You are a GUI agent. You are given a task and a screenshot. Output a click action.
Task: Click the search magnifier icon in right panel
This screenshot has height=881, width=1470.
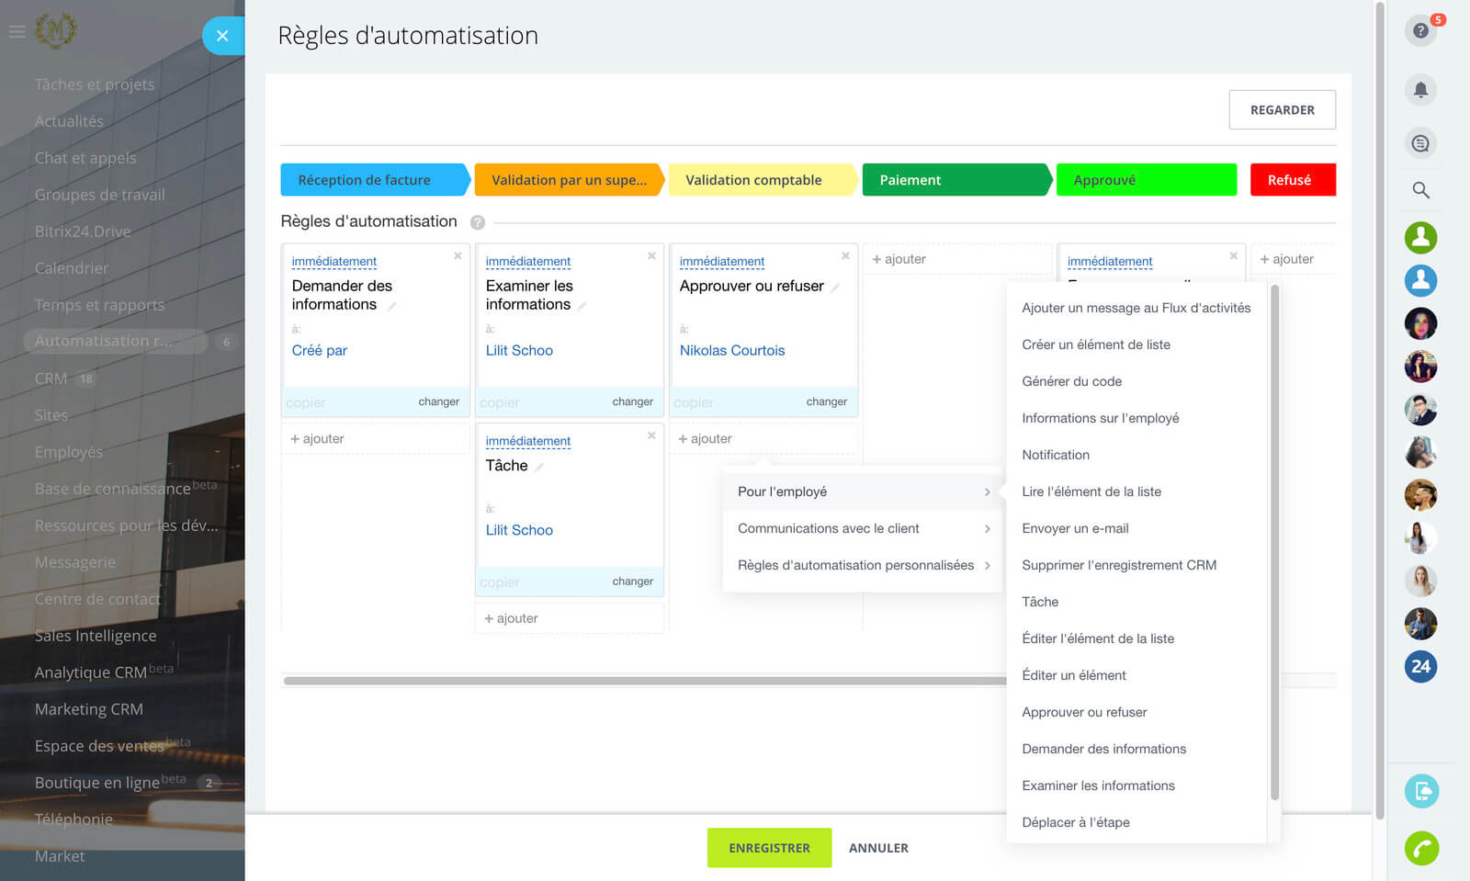point(1420,190)
